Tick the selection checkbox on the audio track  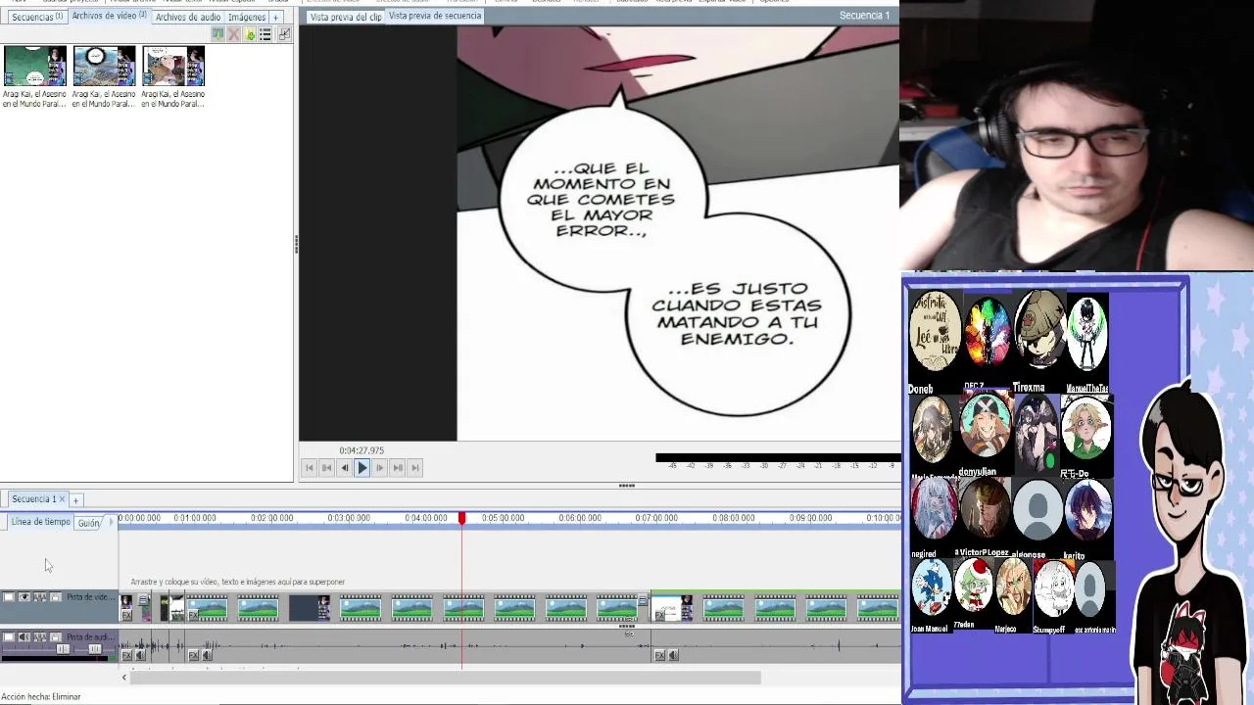pyautogui.click(x=9, y=637)
